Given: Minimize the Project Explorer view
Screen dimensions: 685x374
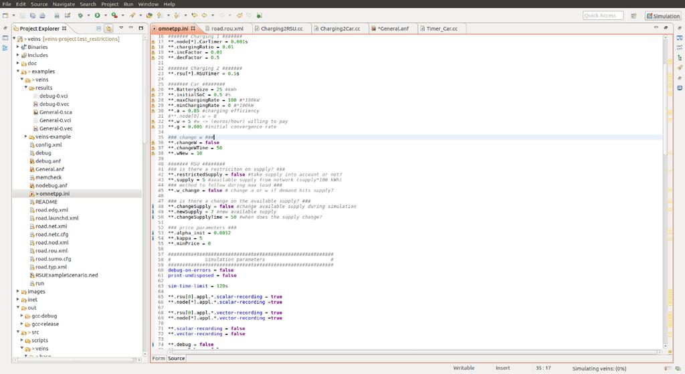Looking at the screenshot, I should [x=130, y=27].
